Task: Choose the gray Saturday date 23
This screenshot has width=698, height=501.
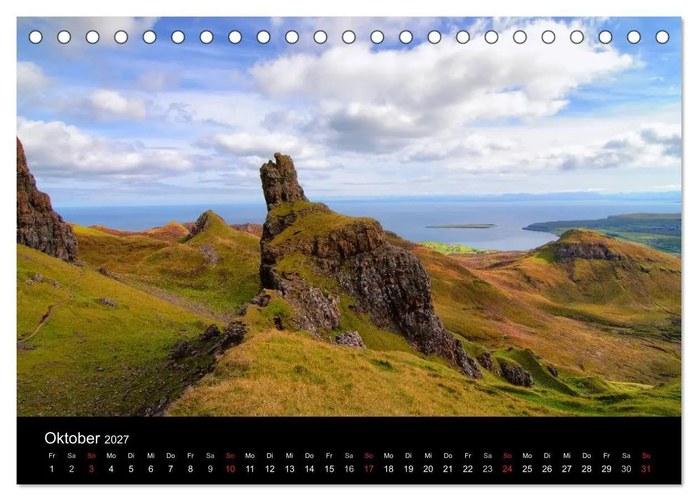Action: 487,469
